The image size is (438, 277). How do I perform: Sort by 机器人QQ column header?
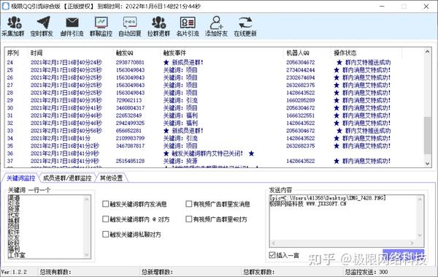(x=307, y=53)
